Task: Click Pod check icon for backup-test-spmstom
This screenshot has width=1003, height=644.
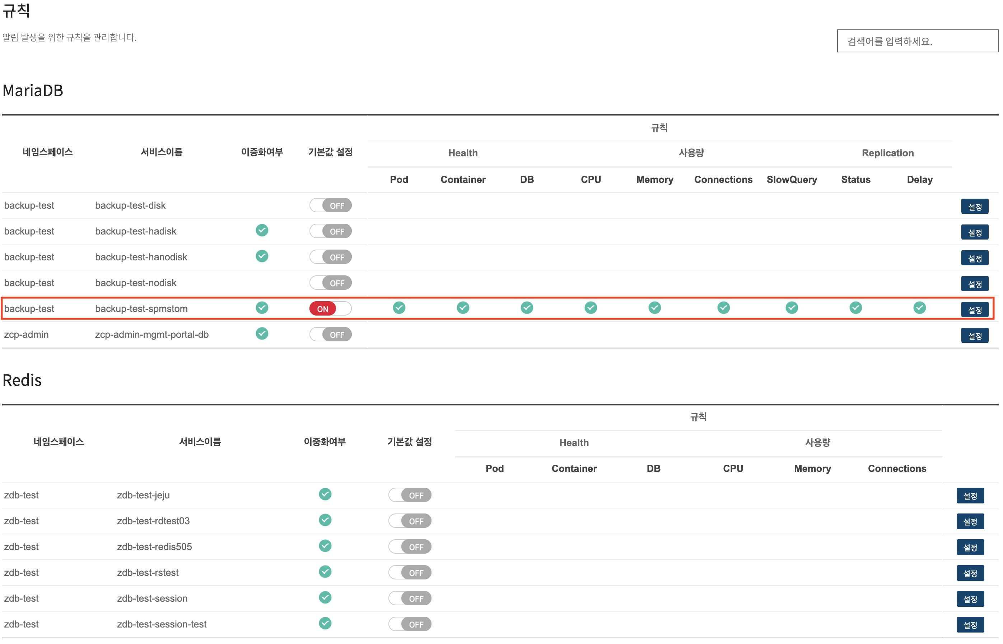Action: pos(399,308)
